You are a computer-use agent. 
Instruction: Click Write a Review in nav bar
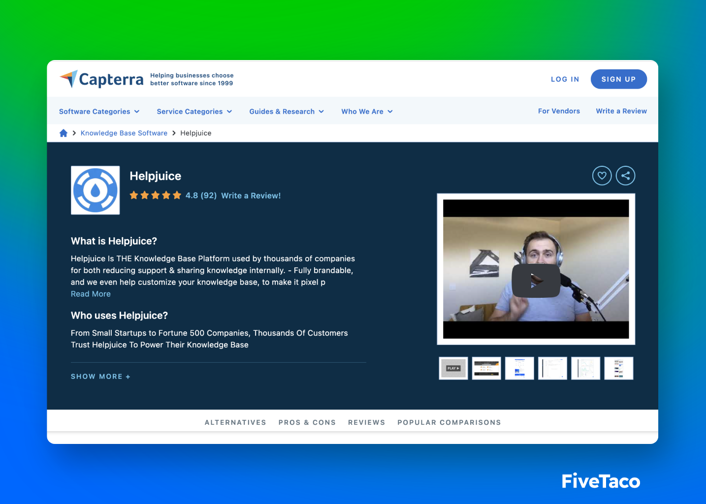pos(621,111)
